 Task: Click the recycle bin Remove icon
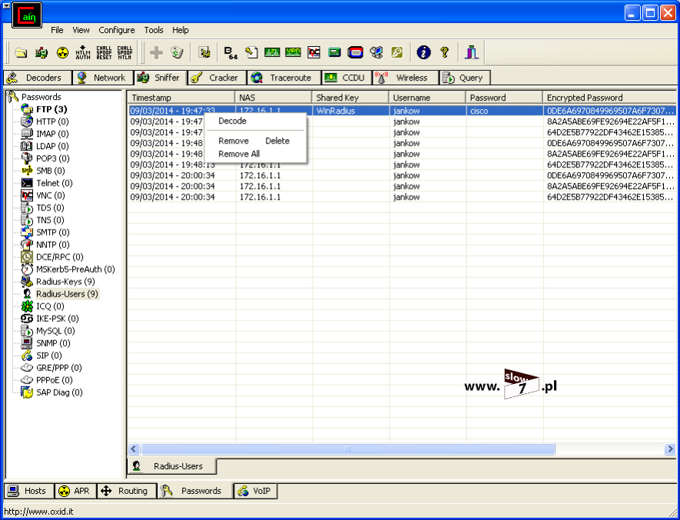click(177, 53)
